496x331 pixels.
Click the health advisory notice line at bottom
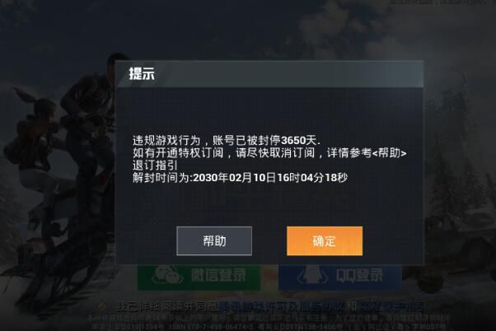pyautogui.click(x=269, y=317)
